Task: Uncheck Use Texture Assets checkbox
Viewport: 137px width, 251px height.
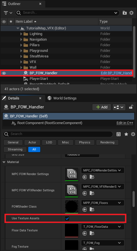Action: point(67,218)
